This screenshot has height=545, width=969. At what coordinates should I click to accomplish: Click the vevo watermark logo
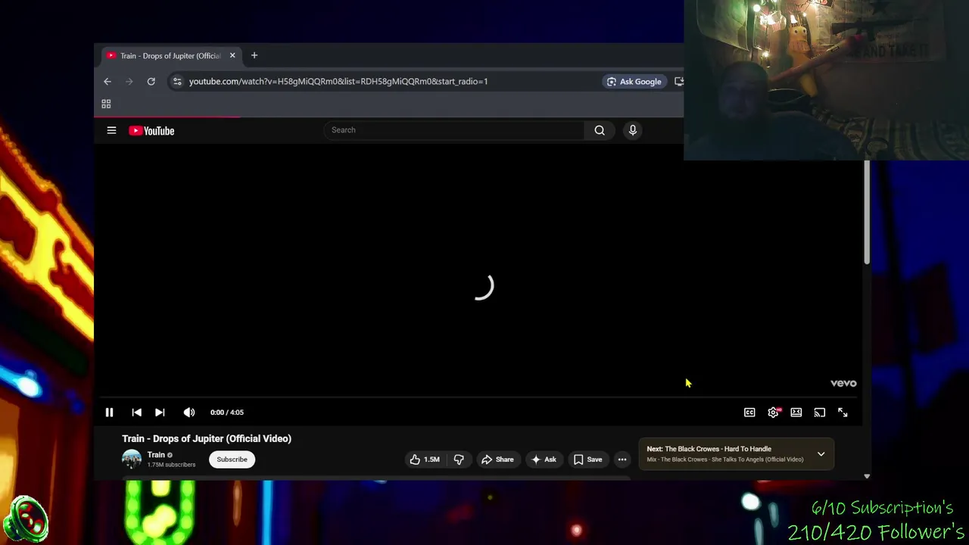(x=843, y=383)
